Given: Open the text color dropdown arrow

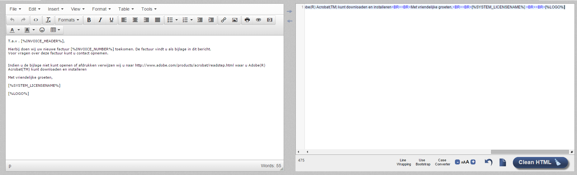Looking at the screenshot, I should point(19,30).
